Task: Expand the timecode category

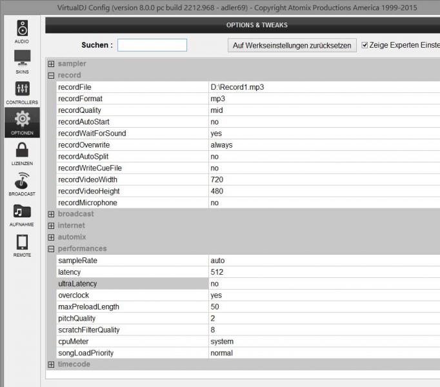Action: pos(51,364)
